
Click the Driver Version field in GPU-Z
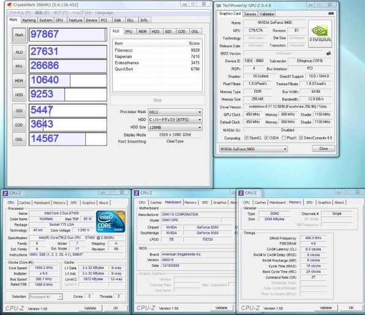(288, 106)
